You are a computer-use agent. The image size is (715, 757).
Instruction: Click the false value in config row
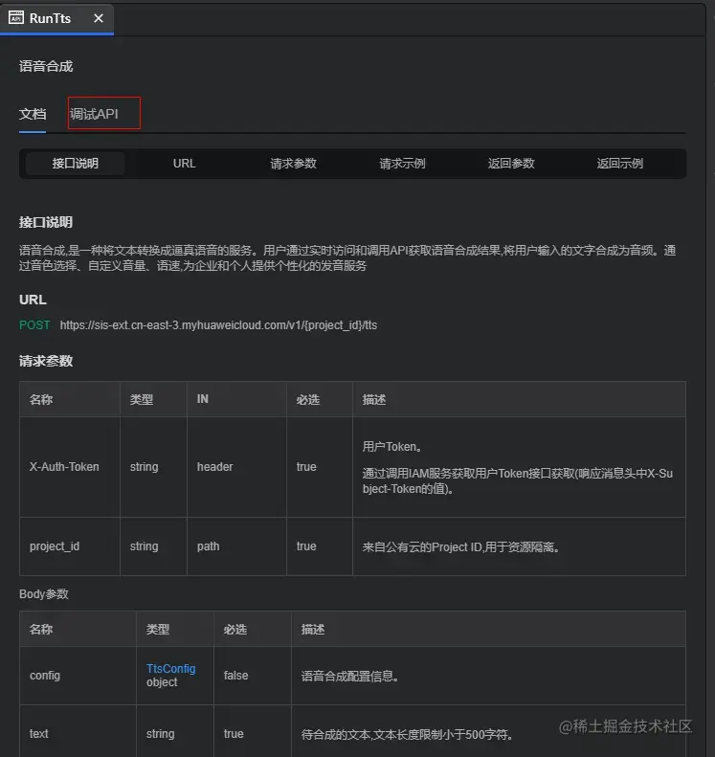(236, 676)
